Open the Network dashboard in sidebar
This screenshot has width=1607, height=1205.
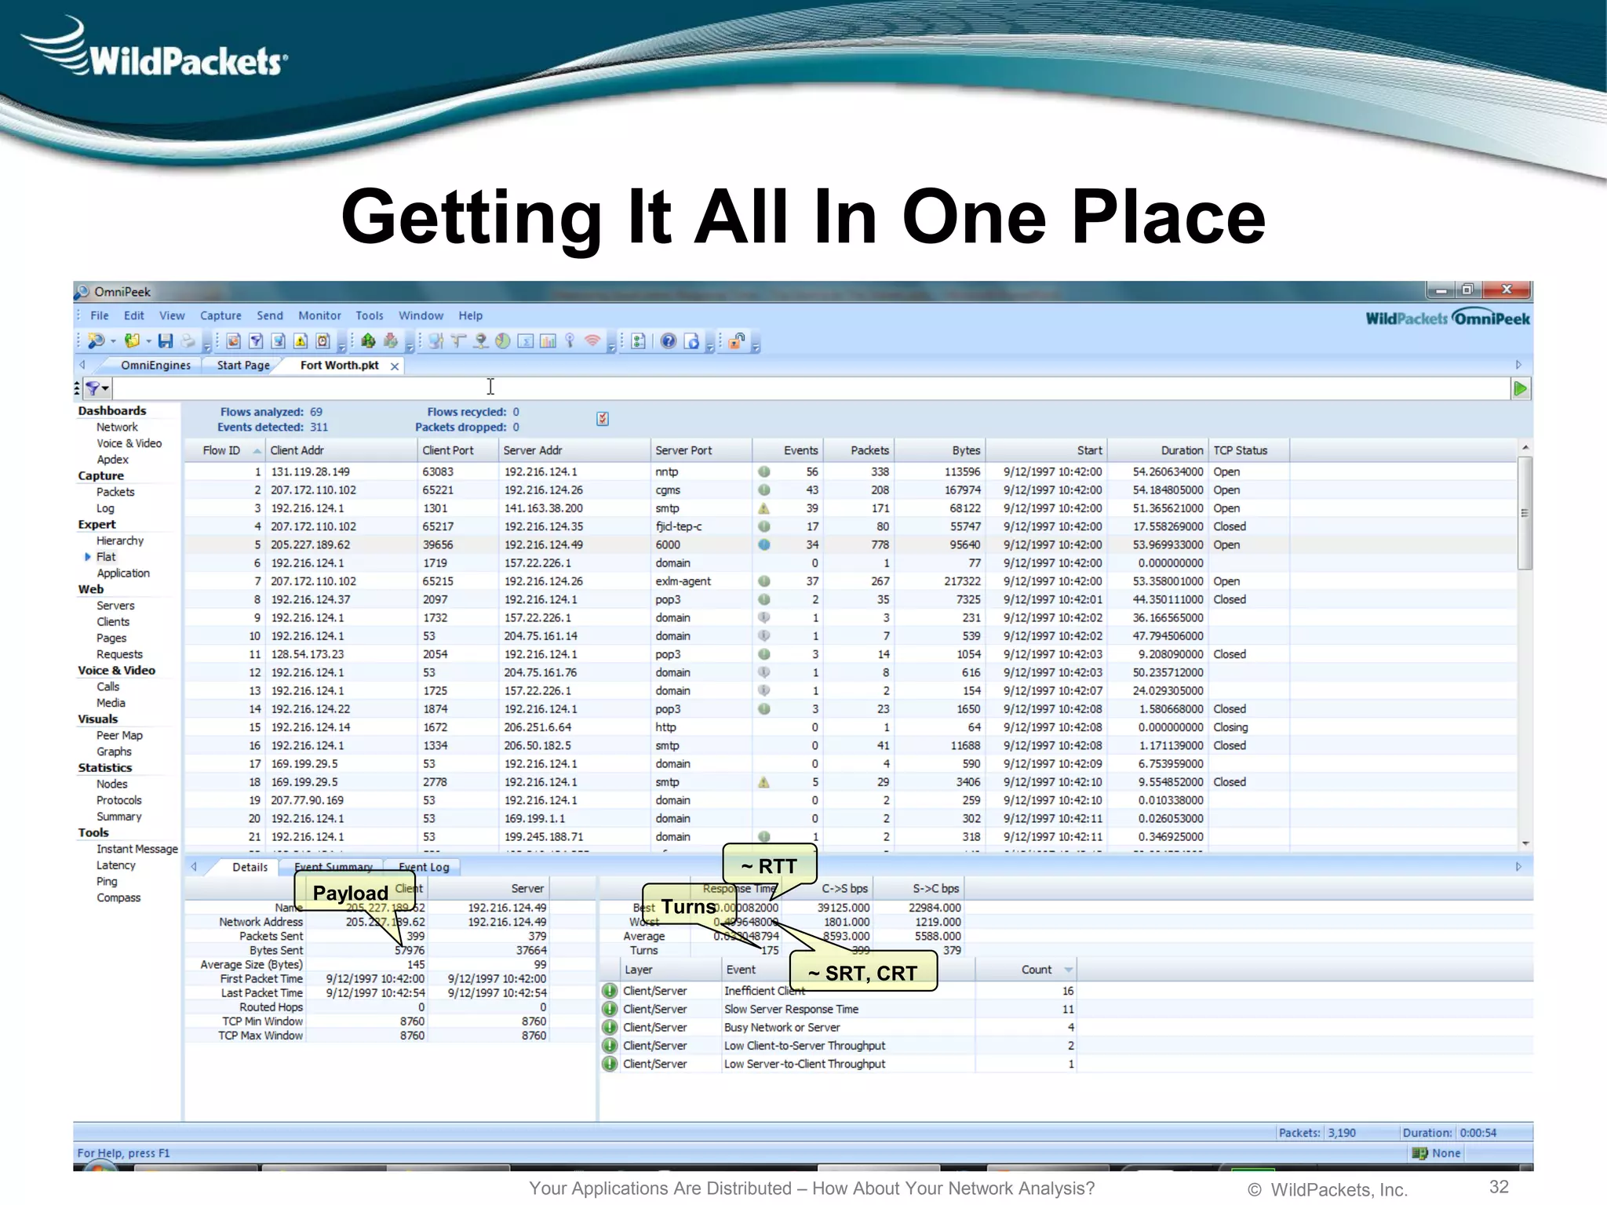[x=117, y=428]
